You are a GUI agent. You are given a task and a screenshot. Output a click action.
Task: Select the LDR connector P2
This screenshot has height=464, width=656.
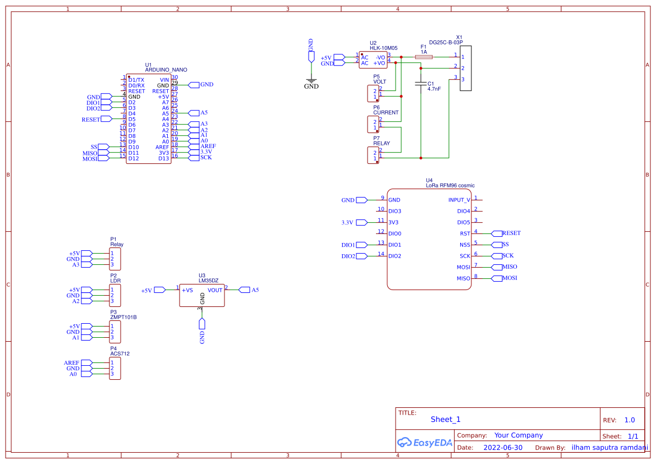114,295
